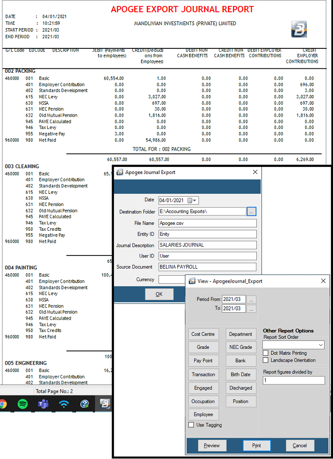Filter by Bank
This screenshot has height=459, width=333.
click(241, 361)
